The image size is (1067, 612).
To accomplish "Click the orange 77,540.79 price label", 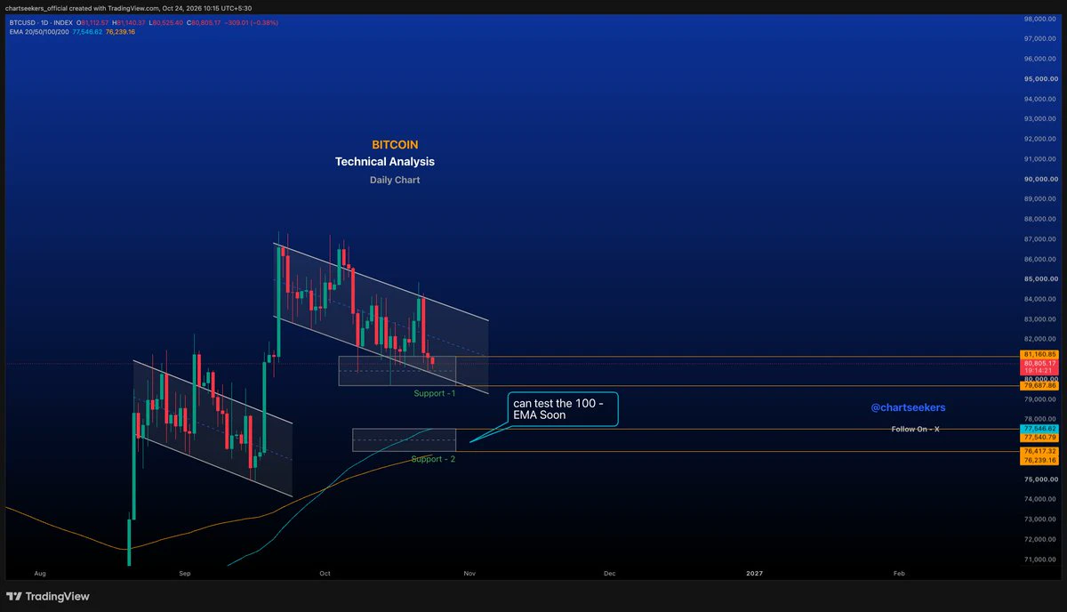I will click(x=1039, y=437).
